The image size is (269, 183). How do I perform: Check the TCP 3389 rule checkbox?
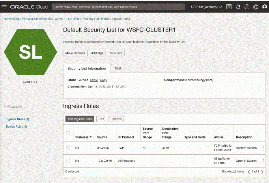pos(68,148)
